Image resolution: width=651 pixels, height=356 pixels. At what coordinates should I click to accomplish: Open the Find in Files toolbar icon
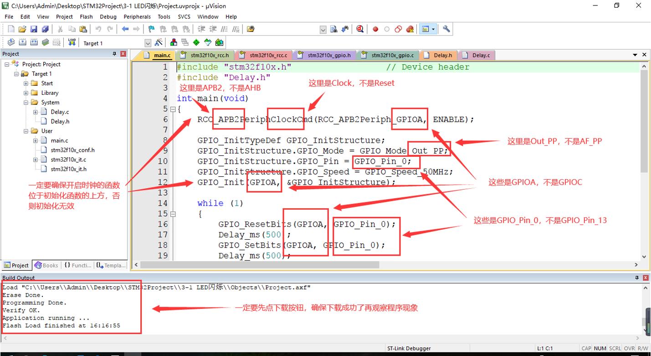point(251,29)
